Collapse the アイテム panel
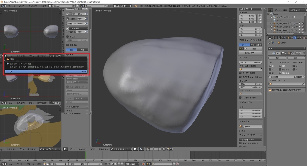This screenshot has width=307, height=166. (x=245, y=121)
